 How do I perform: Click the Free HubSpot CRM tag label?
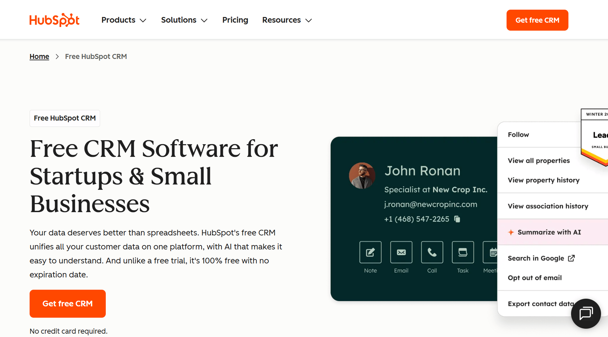point(65,118)
